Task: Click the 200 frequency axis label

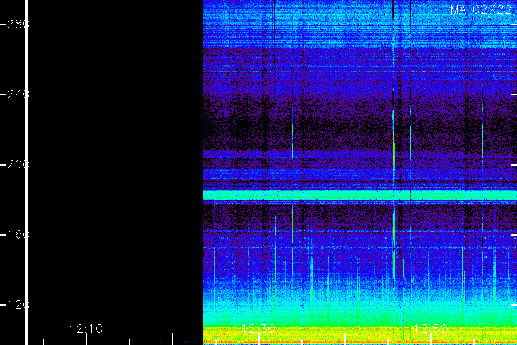Action: click(x=18, y=164)
